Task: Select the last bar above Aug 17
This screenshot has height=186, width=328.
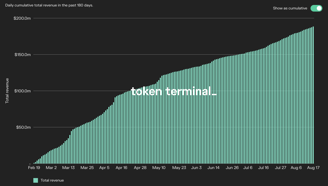Action: tap(313, 95)
